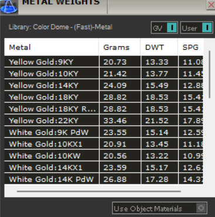Select the Yellow Gold:10KY row
Viewport: 215px width, 217px height.
pyautogui.click(x=104, y=73)
